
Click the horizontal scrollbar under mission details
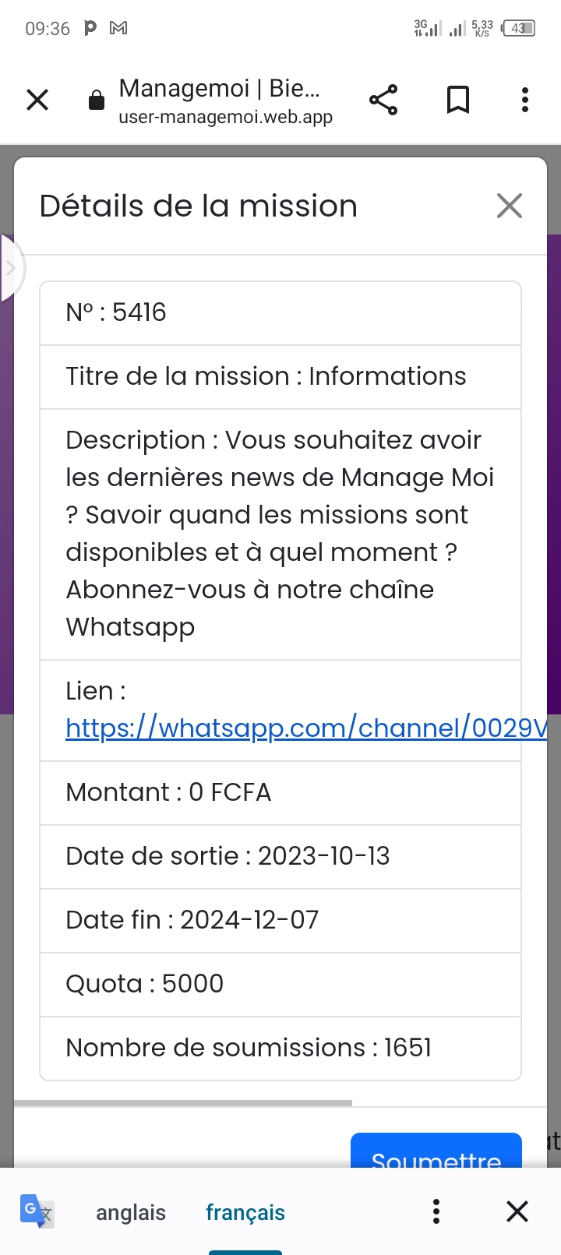coord(183,1102)
